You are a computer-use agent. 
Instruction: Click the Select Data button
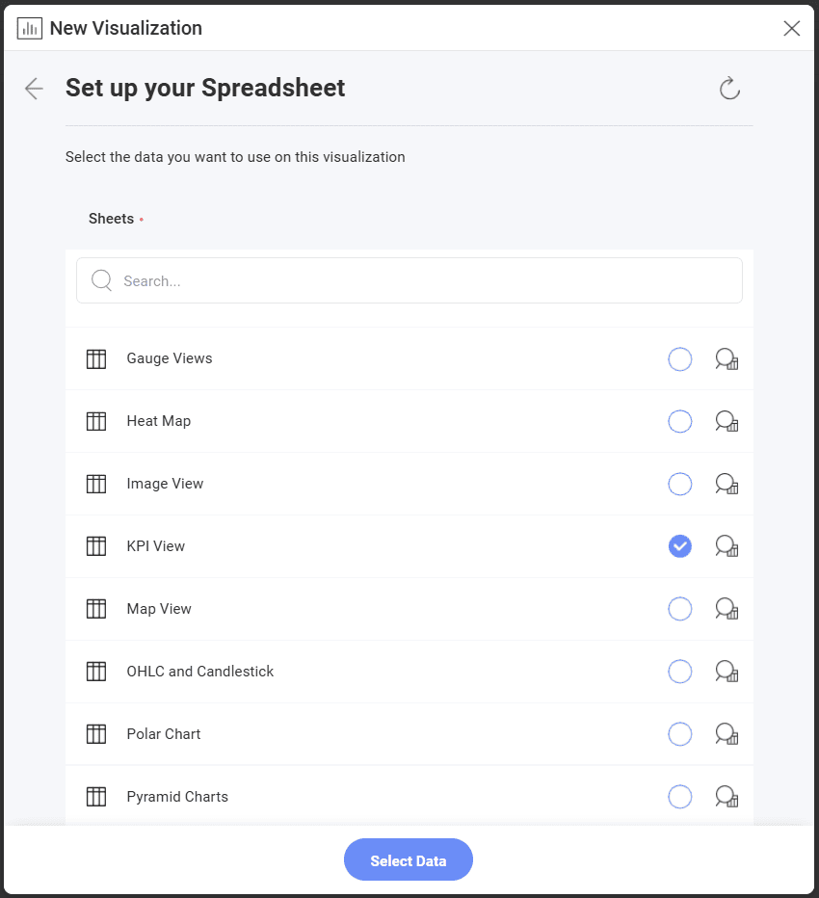(409, 859)
